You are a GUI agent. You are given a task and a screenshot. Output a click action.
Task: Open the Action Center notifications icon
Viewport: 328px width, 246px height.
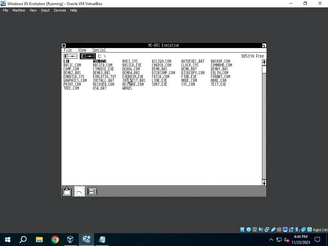coord(317,240)
